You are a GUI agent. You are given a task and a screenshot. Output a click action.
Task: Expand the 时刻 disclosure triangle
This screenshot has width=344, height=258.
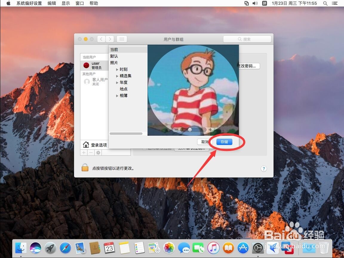click(x=117, y=69)
